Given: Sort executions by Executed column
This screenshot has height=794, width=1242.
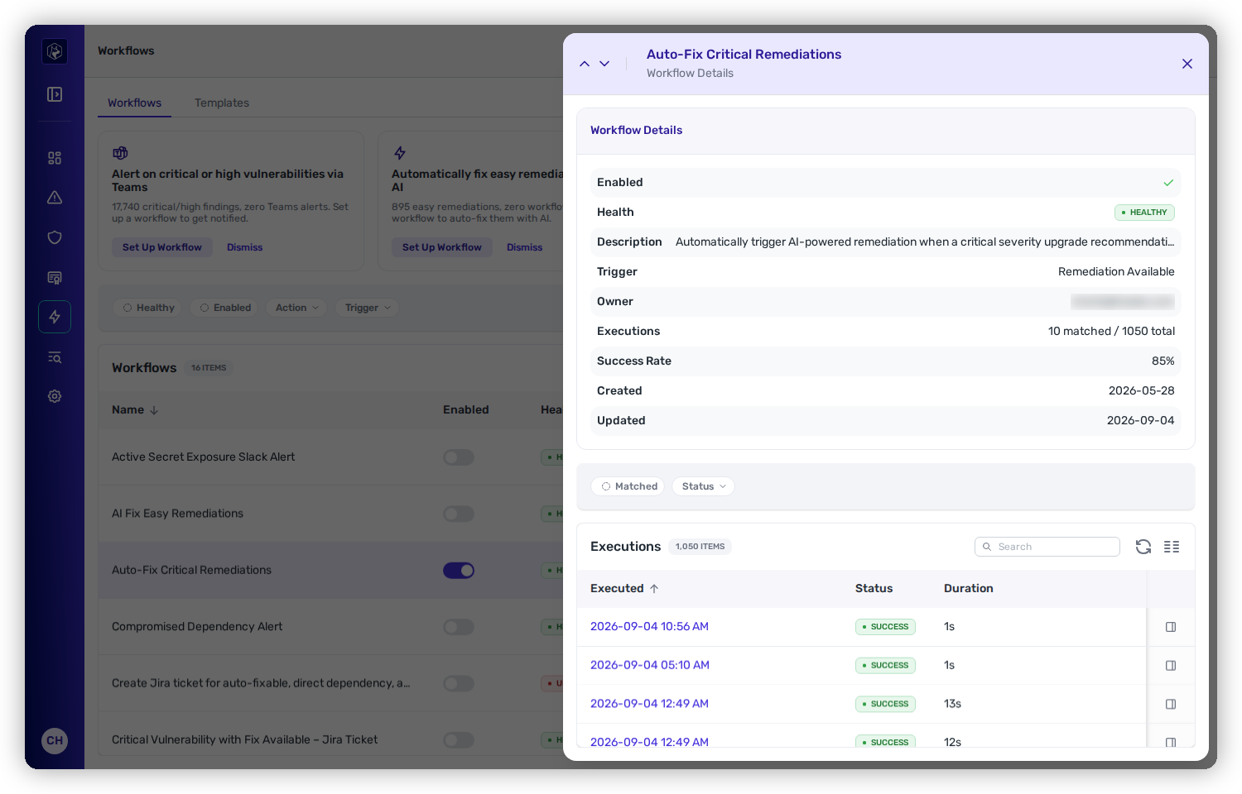Looking at the screenshot, I should pyautogui.click(x=624, y=588).
